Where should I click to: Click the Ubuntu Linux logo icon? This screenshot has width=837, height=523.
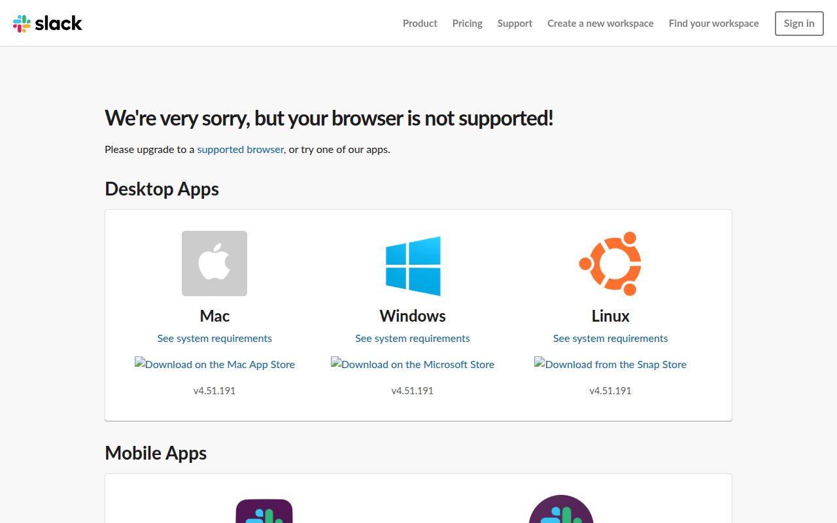point(610,263)
